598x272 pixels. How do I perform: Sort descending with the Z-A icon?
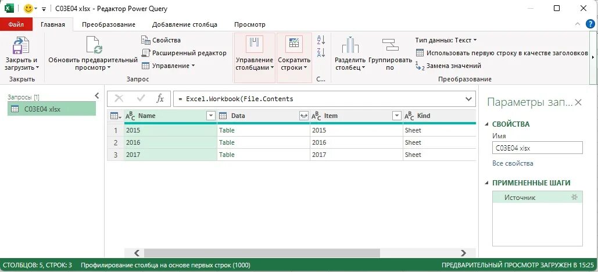321,52
